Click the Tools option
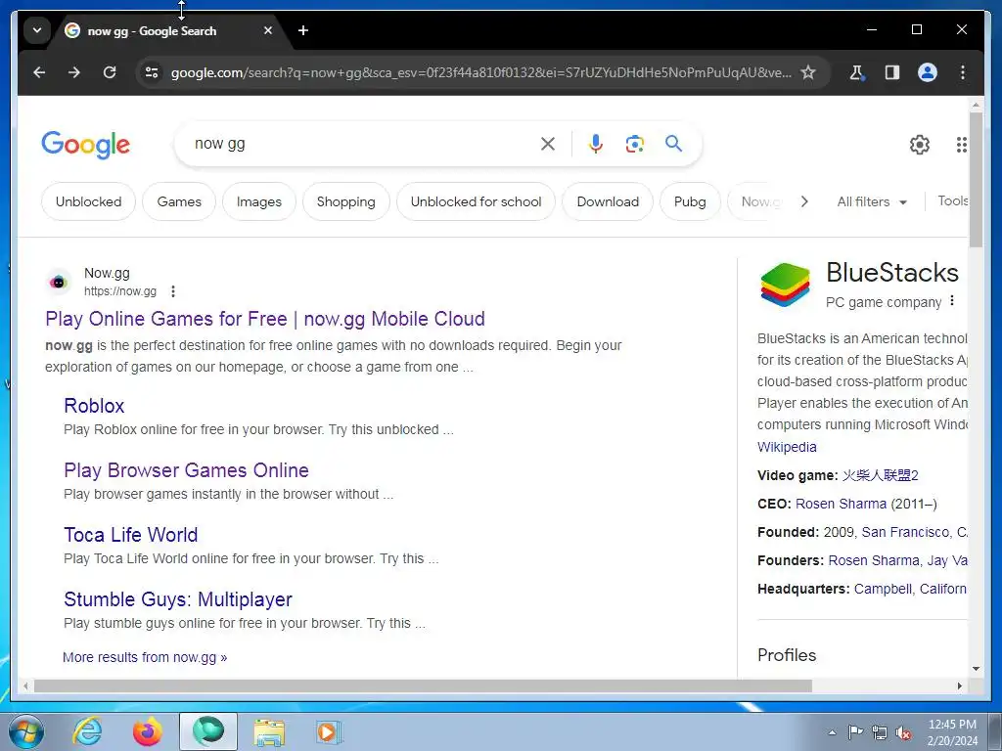1002x751 pixels. click(952, 200)
